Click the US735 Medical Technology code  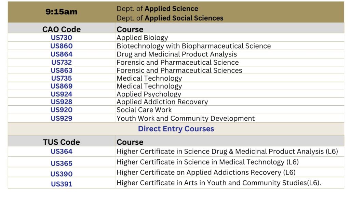62,78
